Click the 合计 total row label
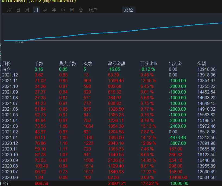222x186 pixels. (7, 184)
